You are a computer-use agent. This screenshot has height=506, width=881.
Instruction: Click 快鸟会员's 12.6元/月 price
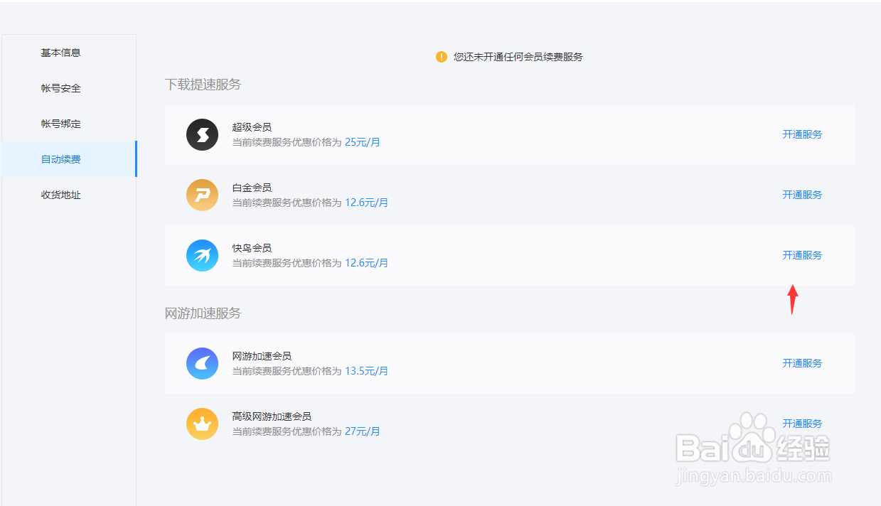[x=366, y=263]
